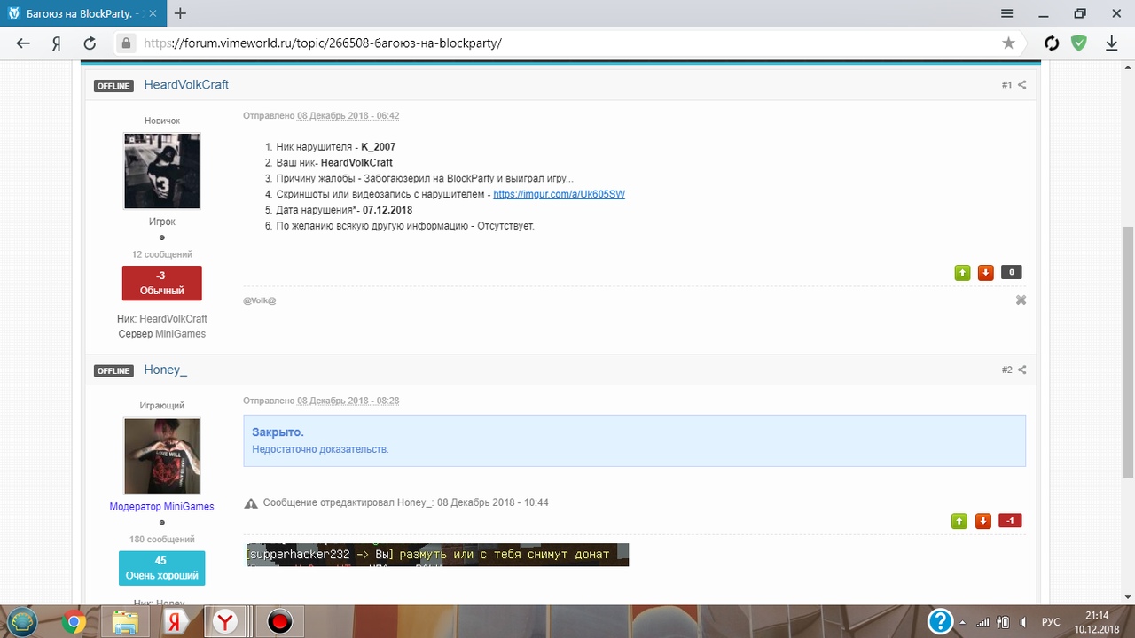Downvote Honey_'s post with red arrow

[982, 521]
